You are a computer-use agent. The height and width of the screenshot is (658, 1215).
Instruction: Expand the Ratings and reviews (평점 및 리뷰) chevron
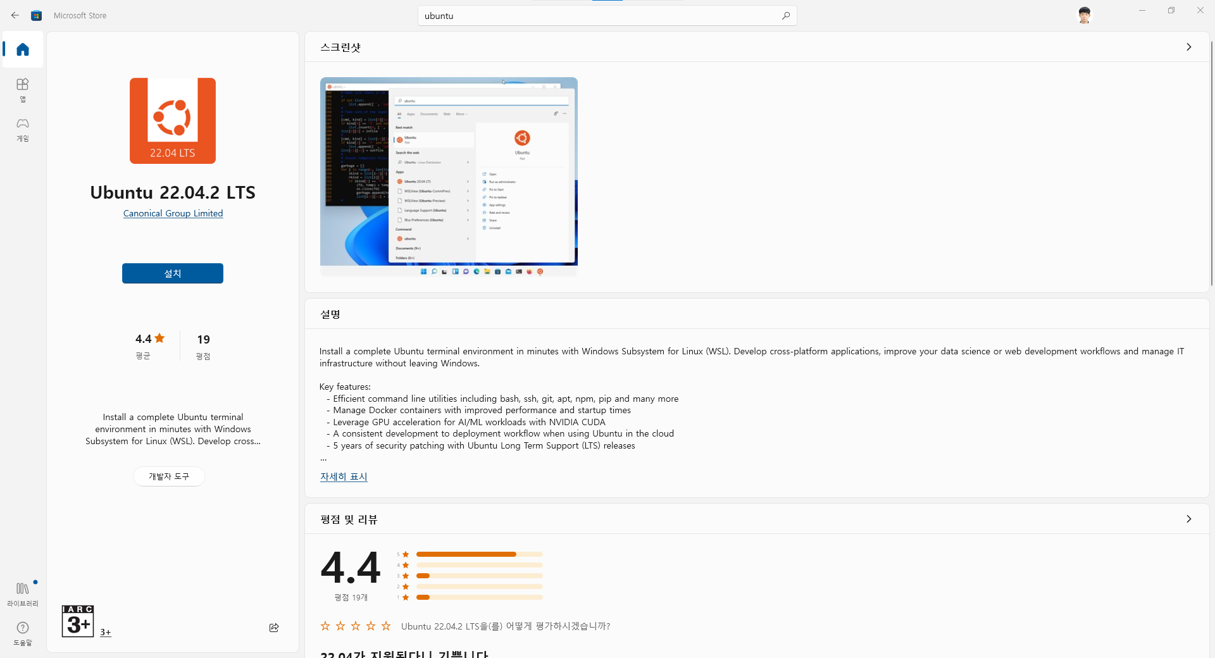[x=1189, y=519]
